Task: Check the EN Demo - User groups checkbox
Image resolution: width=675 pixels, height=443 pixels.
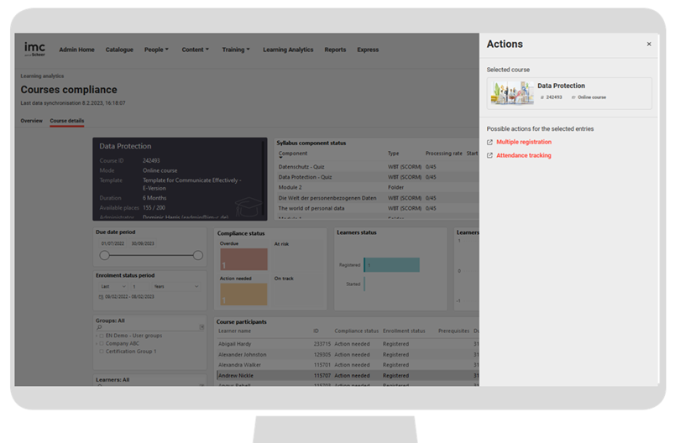Action: 102,336
